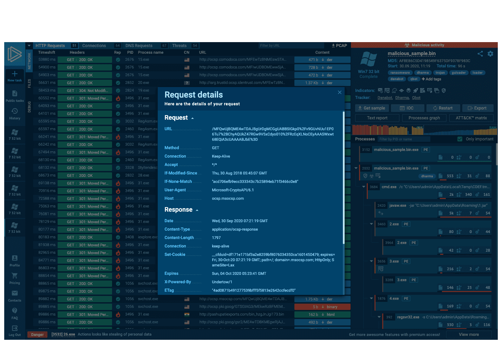This screenshot has width=502, height=344.
Task: Toggle the network panel dropdown arrow
Action: pyautogui.click(x=29, y=46)
